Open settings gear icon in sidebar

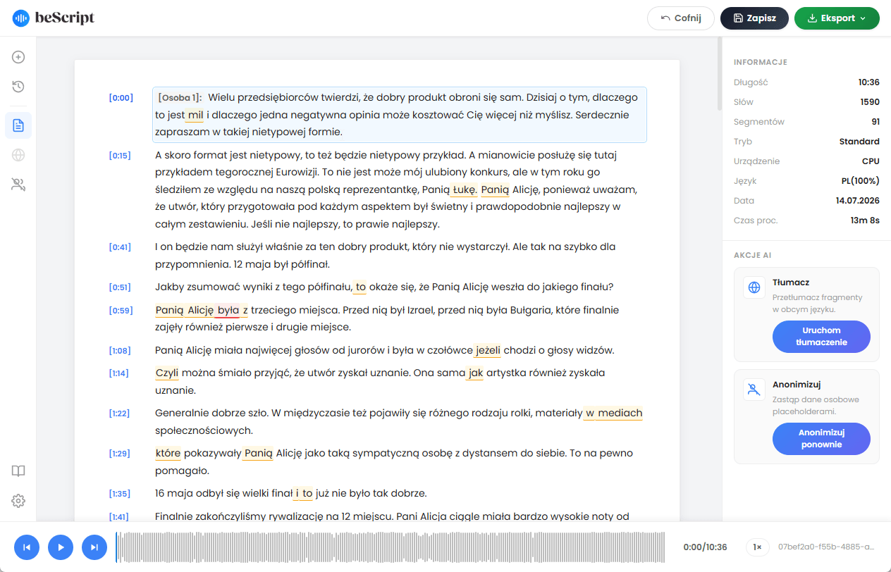coord(18,501)
